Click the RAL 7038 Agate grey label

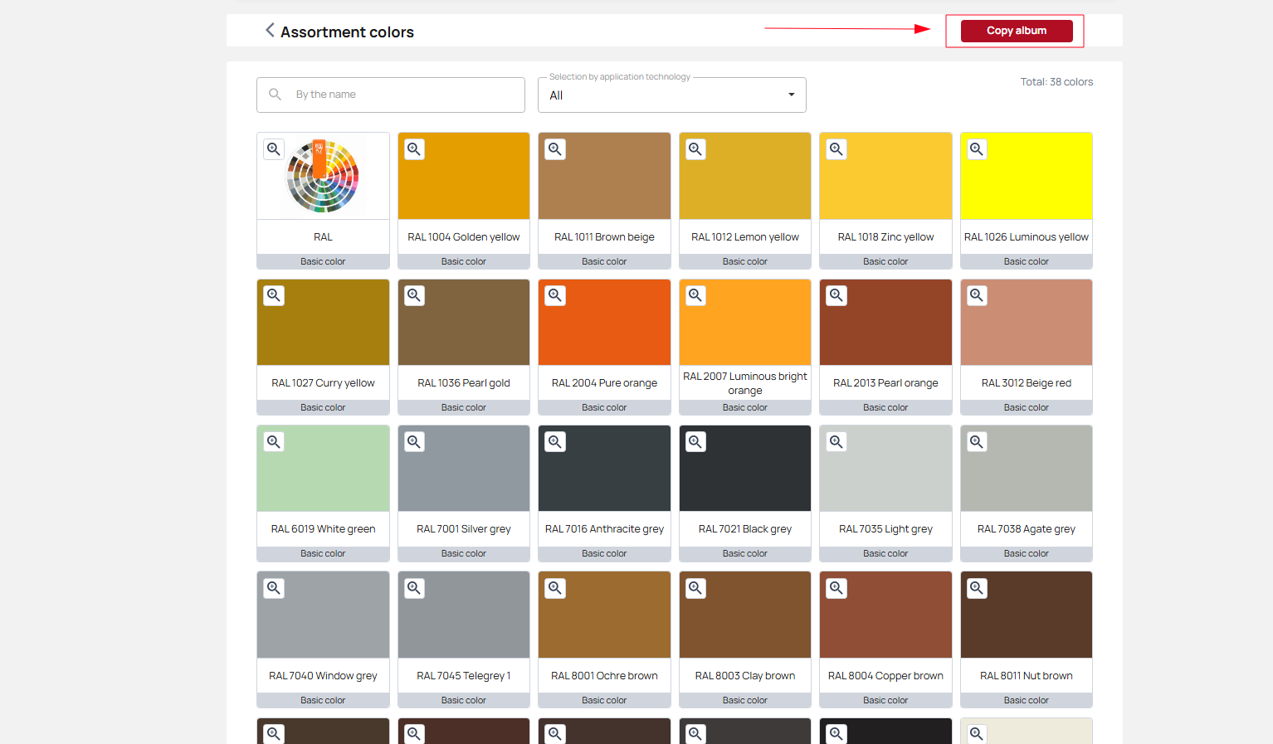point(1027,529)
